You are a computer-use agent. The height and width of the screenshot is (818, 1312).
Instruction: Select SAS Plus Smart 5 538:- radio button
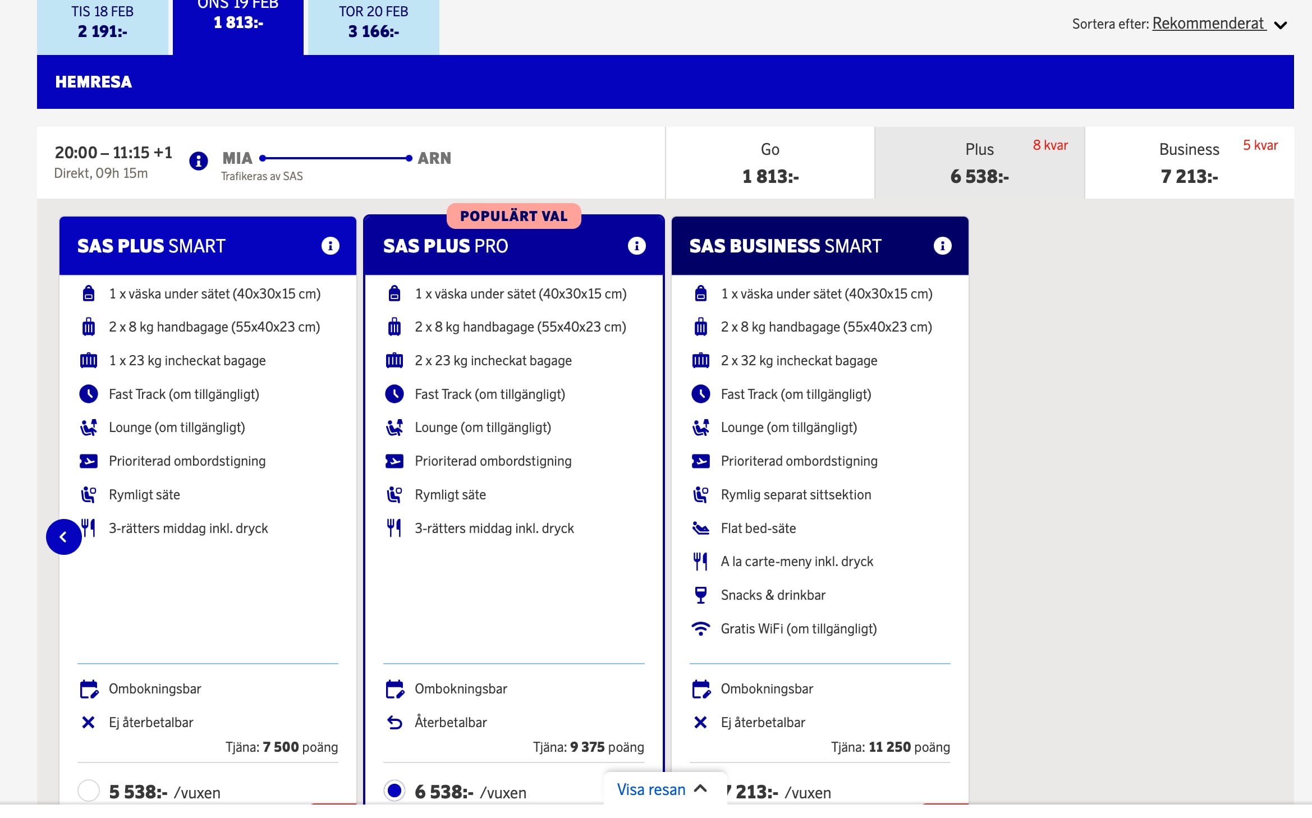click(89, 791)
